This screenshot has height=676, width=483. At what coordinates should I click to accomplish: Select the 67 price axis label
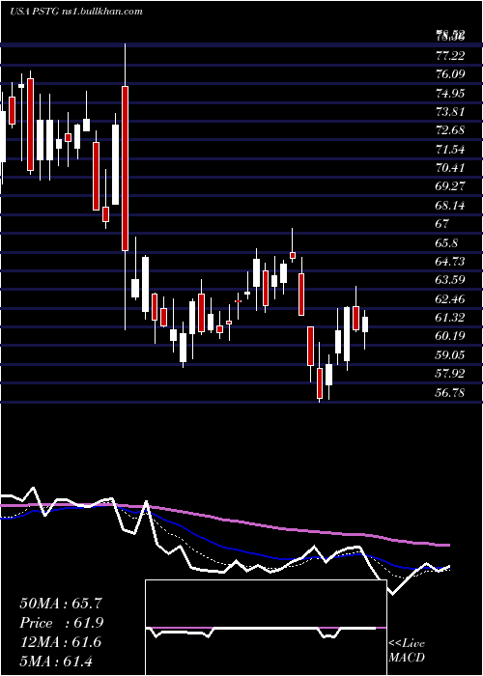point(442,224)
